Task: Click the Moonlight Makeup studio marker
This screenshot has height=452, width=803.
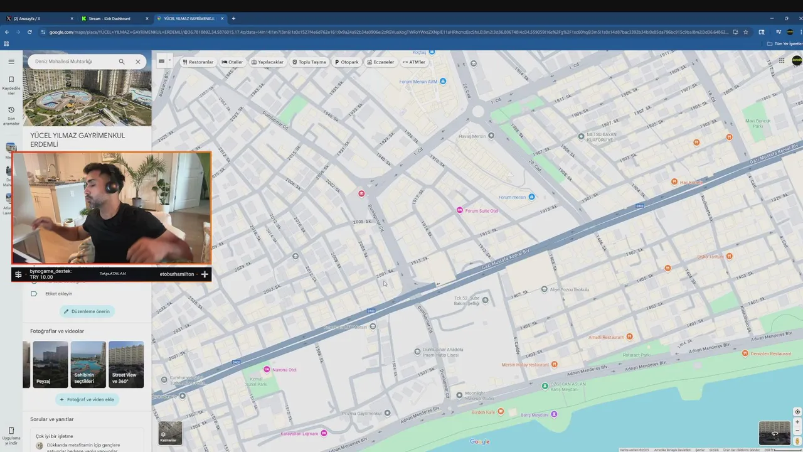Action: 459,395
